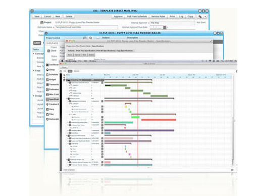This screenshot has height=196, width=255.
Task: Click the magenta milestone marker in the Gantt chart
Action: pos(129,154)
